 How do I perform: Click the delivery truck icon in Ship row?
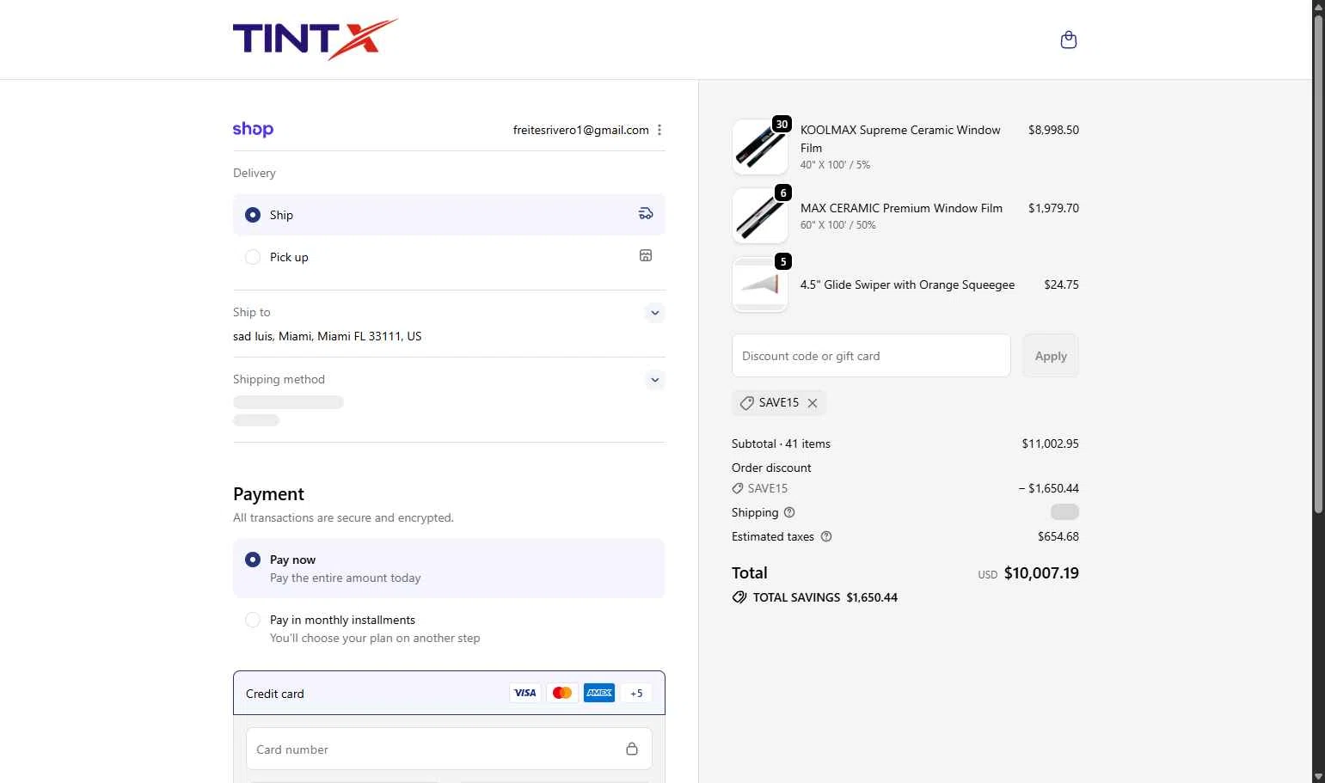point(646,214)
